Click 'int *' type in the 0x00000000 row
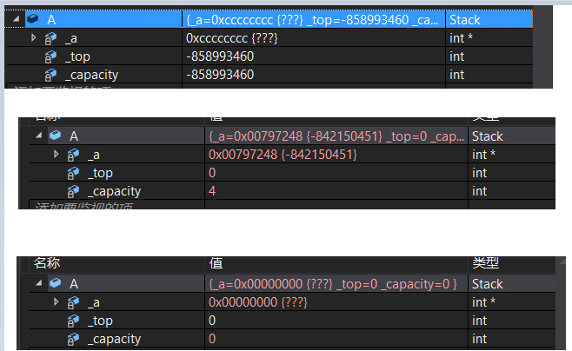Screen dimensions: 572x351 coord(483,302)
